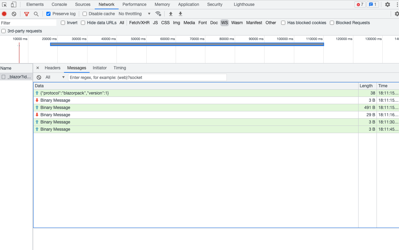Switch to the Elements tab
This screenshot has width=399, height=250.
tap(35, 4)
